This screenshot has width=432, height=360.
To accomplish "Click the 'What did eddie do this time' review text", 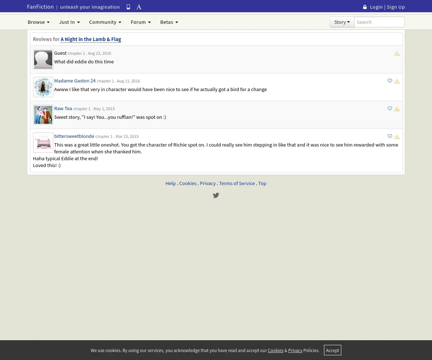I will pos(84,62).
